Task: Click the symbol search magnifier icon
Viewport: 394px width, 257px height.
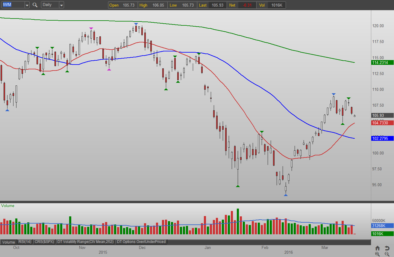Action: coord(35,5)
